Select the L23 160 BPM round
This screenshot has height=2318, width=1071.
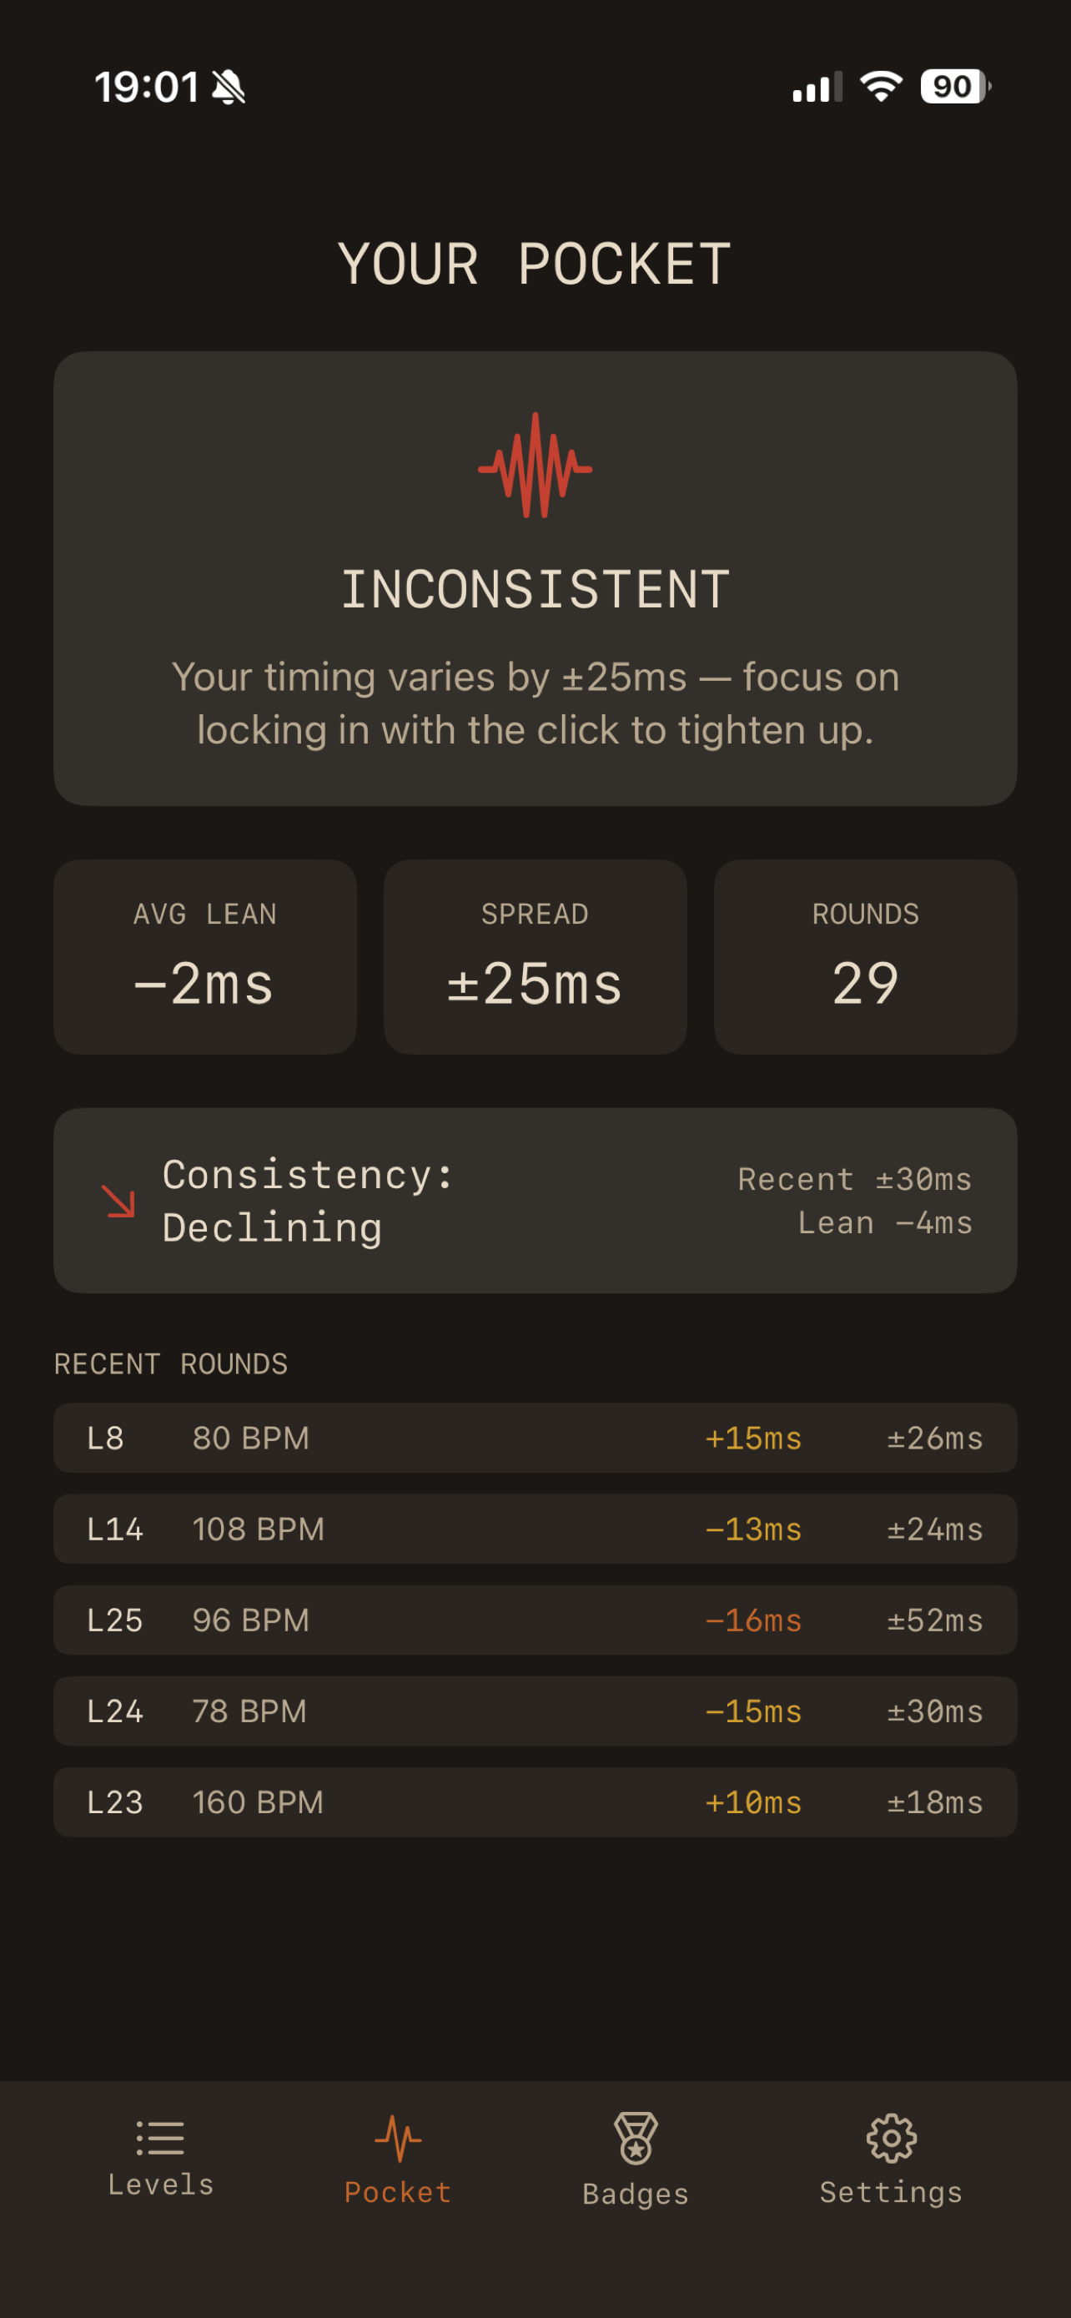(x=535, y=1801)
